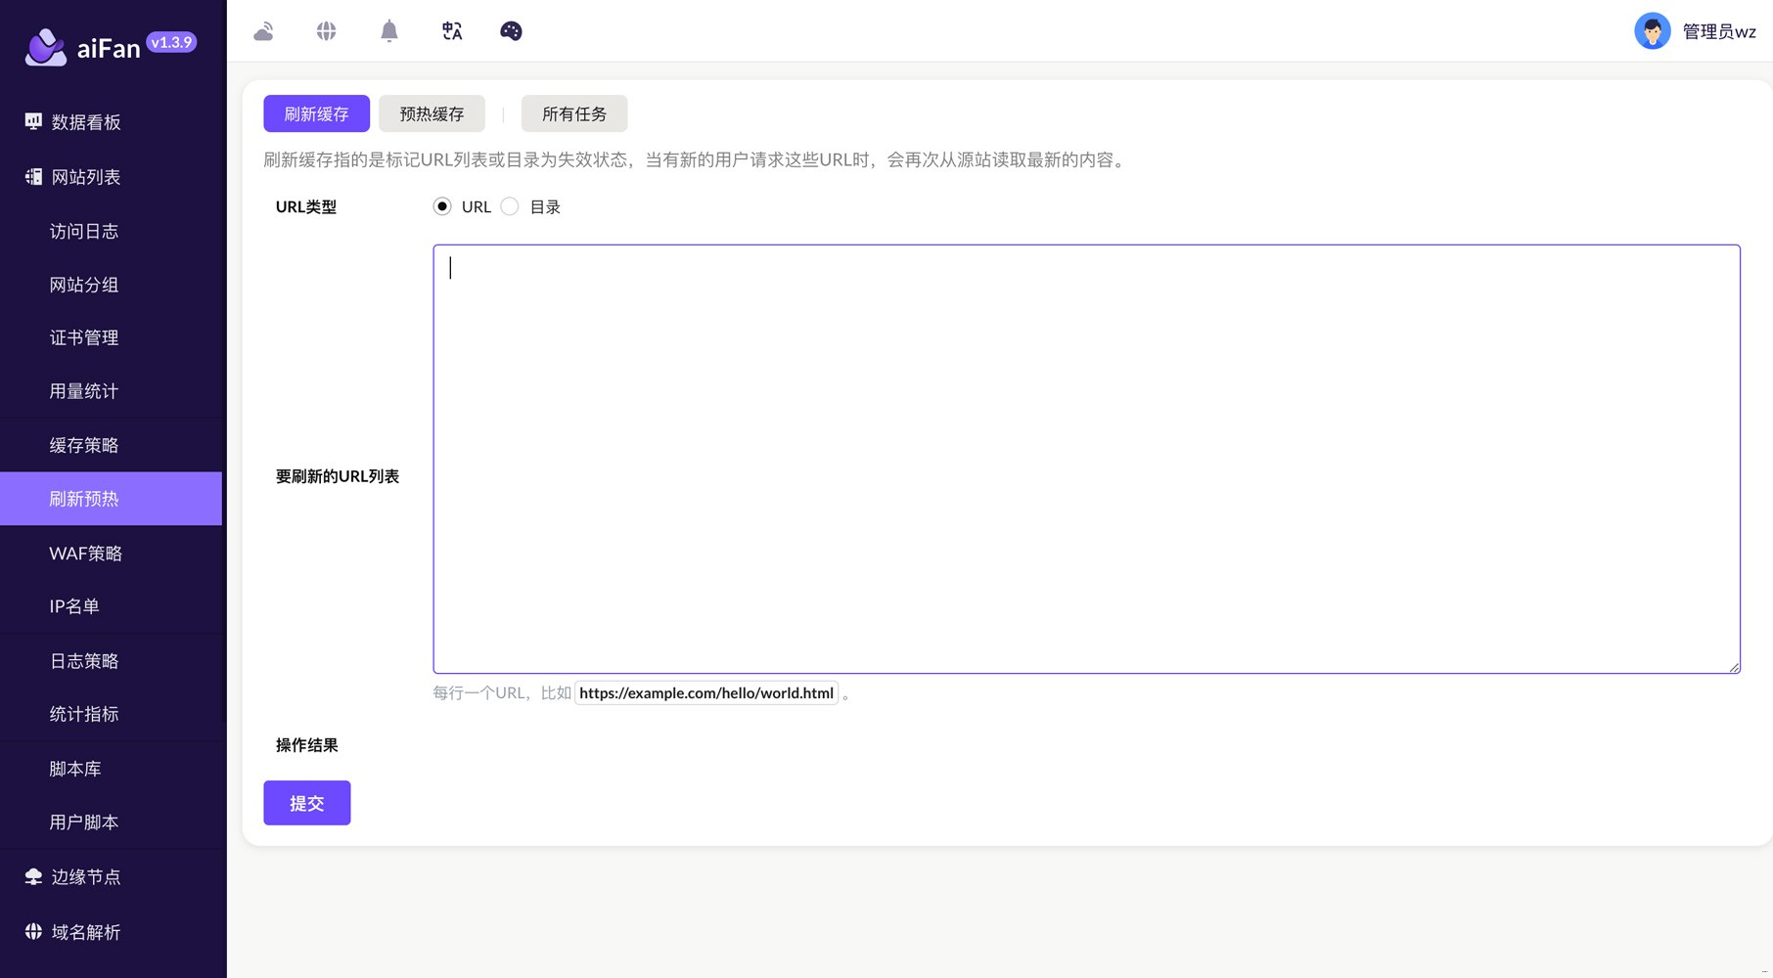Open 缓存策略 in the sidebar
Image resolution: width=1773 pixels, height=978 pixels.
tap(84, 445)
